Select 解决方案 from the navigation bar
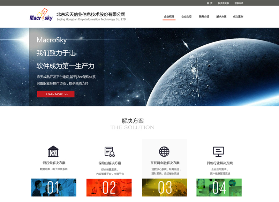This screenshot has height=202, width=279. tap(222, 16)
